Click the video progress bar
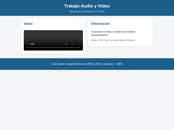174x130 pixels. coord(53,48)
